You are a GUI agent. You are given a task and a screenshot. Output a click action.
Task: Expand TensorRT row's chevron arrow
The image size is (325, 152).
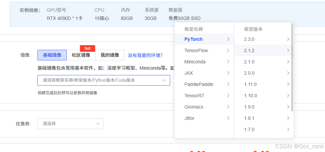[x=228, y=96]
